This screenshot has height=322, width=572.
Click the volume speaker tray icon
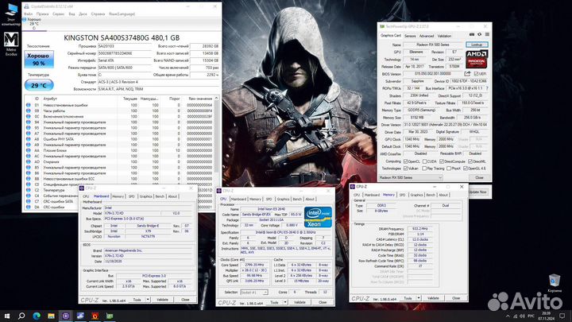[x=523, y=316]
